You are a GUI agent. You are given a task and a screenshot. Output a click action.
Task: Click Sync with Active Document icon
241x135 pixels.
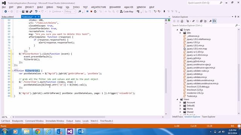pos(193,21)
